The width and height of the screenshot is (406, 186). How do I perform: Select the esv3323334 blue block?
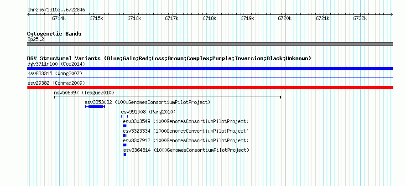(125, 135)
